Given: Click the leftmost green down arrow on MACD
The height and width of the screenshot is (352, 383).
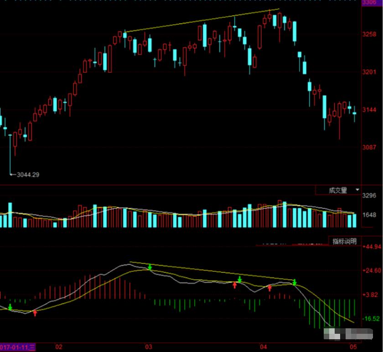Looking at the screenshot, I should click(10, 307).
